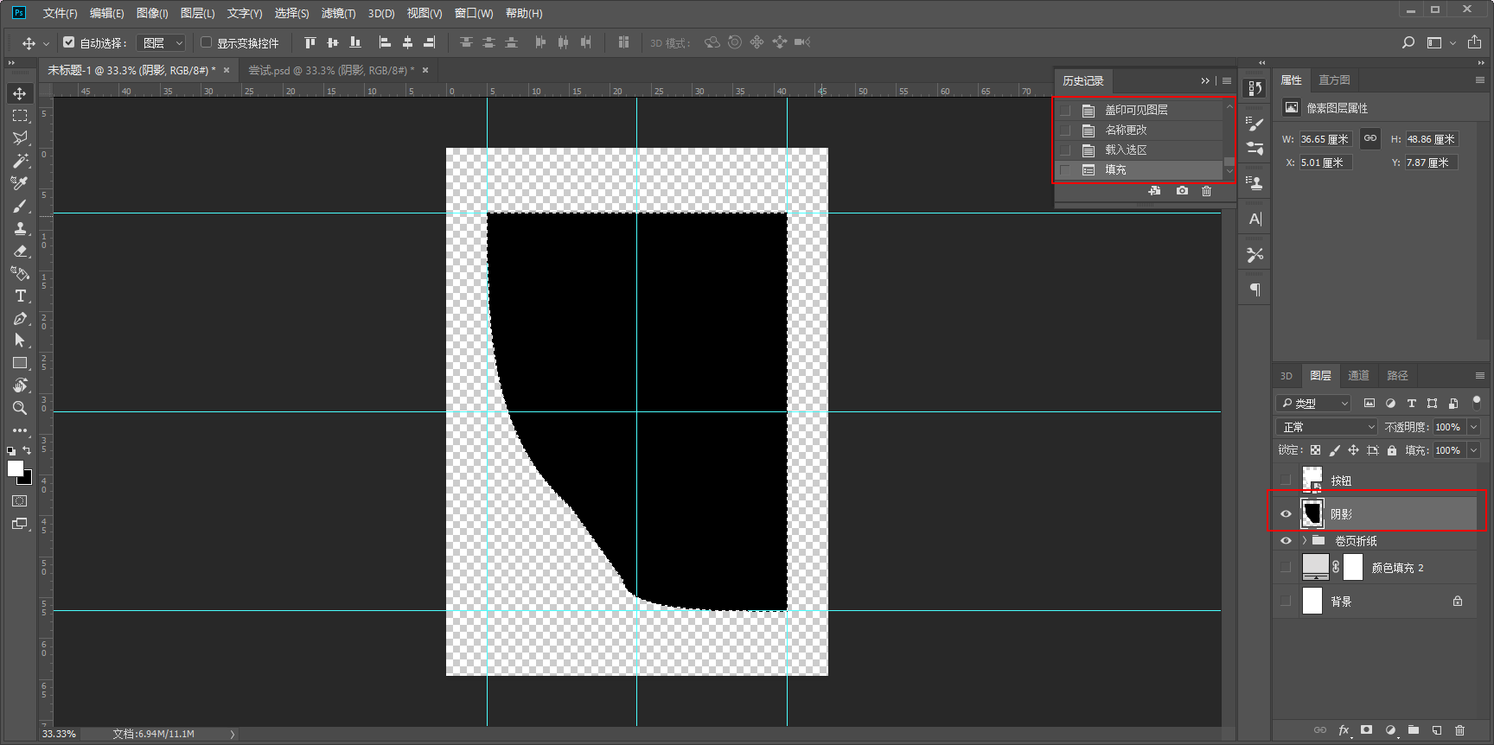Open the 滤镜 menu

[x=338, y=13]
